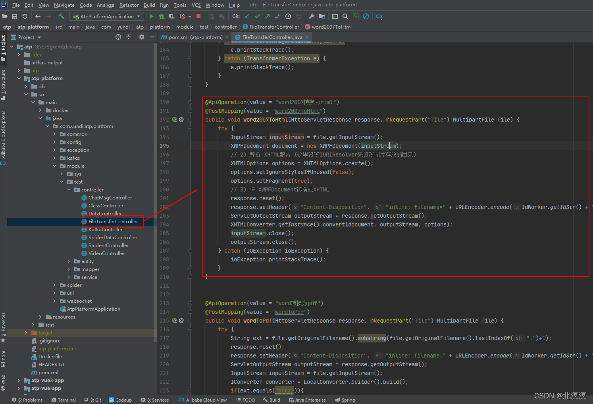The width and height of the screenshot is (593, 404).
Task: Open Alibaba Cloud Explorer side tab
Action: (3, 138)
